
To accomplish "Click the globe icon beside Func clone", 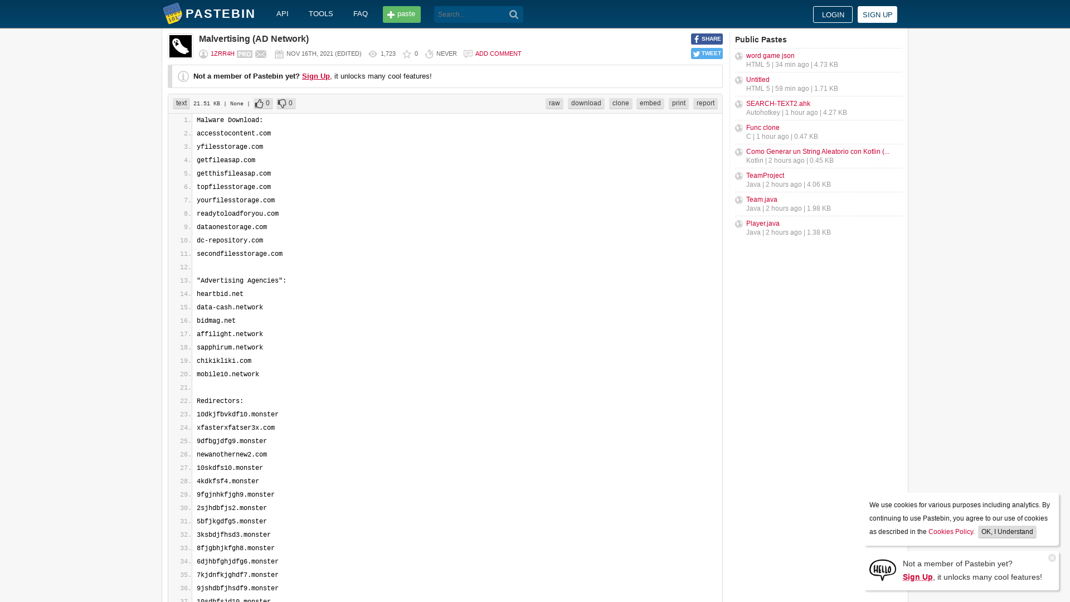I will pyautogui.click(x=739, y=128).
